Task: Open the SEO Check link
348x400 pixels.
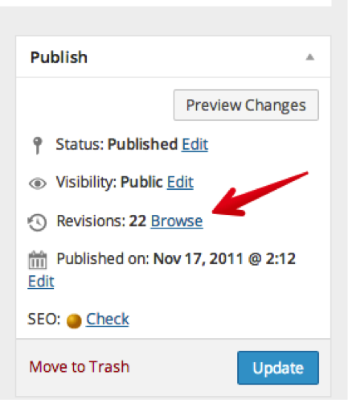Action: (108, 319)
